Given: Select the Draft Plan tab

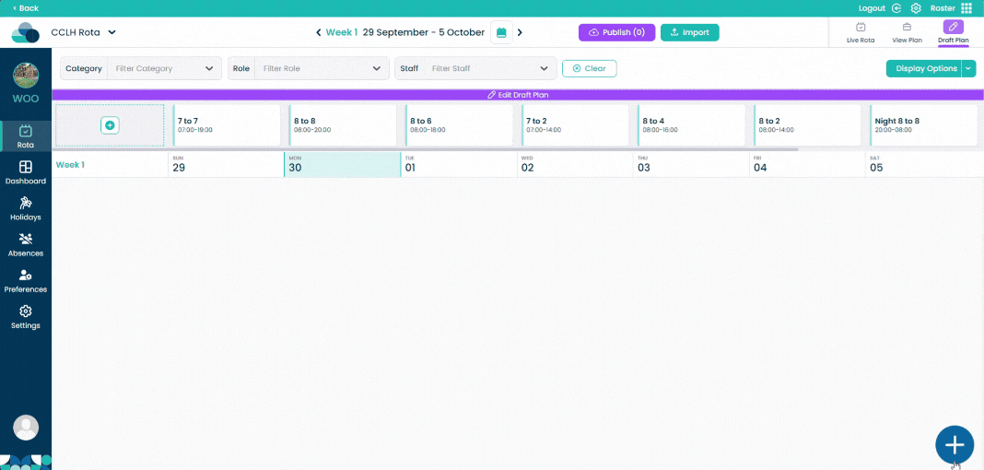Looking at the screenshot, I should click(x=954, y=32).
